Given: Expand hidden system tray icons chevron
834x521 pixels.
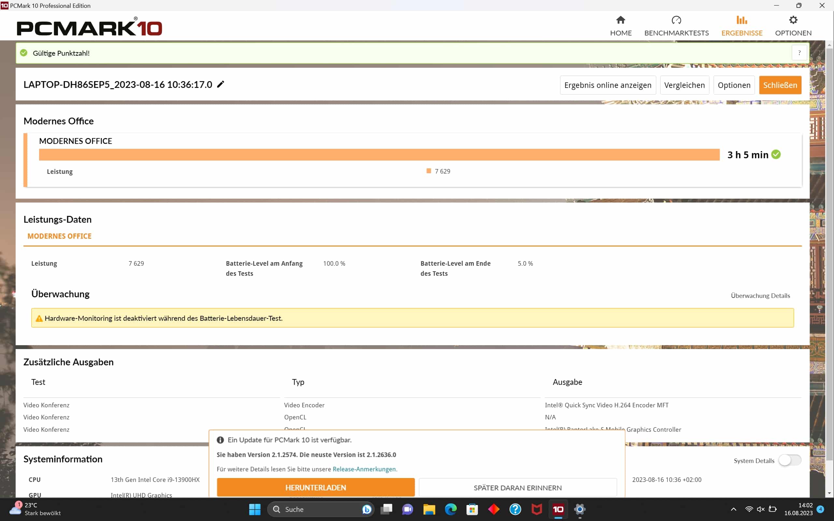Looking at the screenshot, I should coord(733,509).
